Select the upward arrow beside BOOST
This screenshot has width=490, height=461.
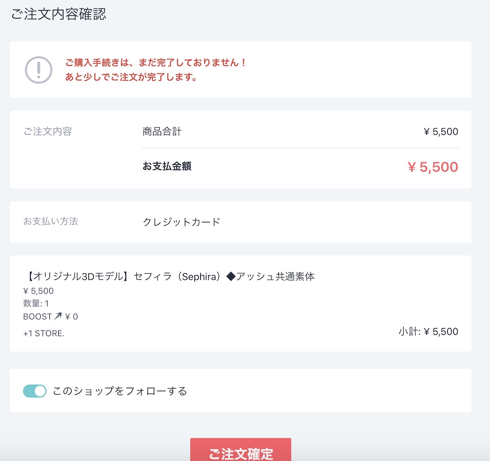tap(59, 315)
